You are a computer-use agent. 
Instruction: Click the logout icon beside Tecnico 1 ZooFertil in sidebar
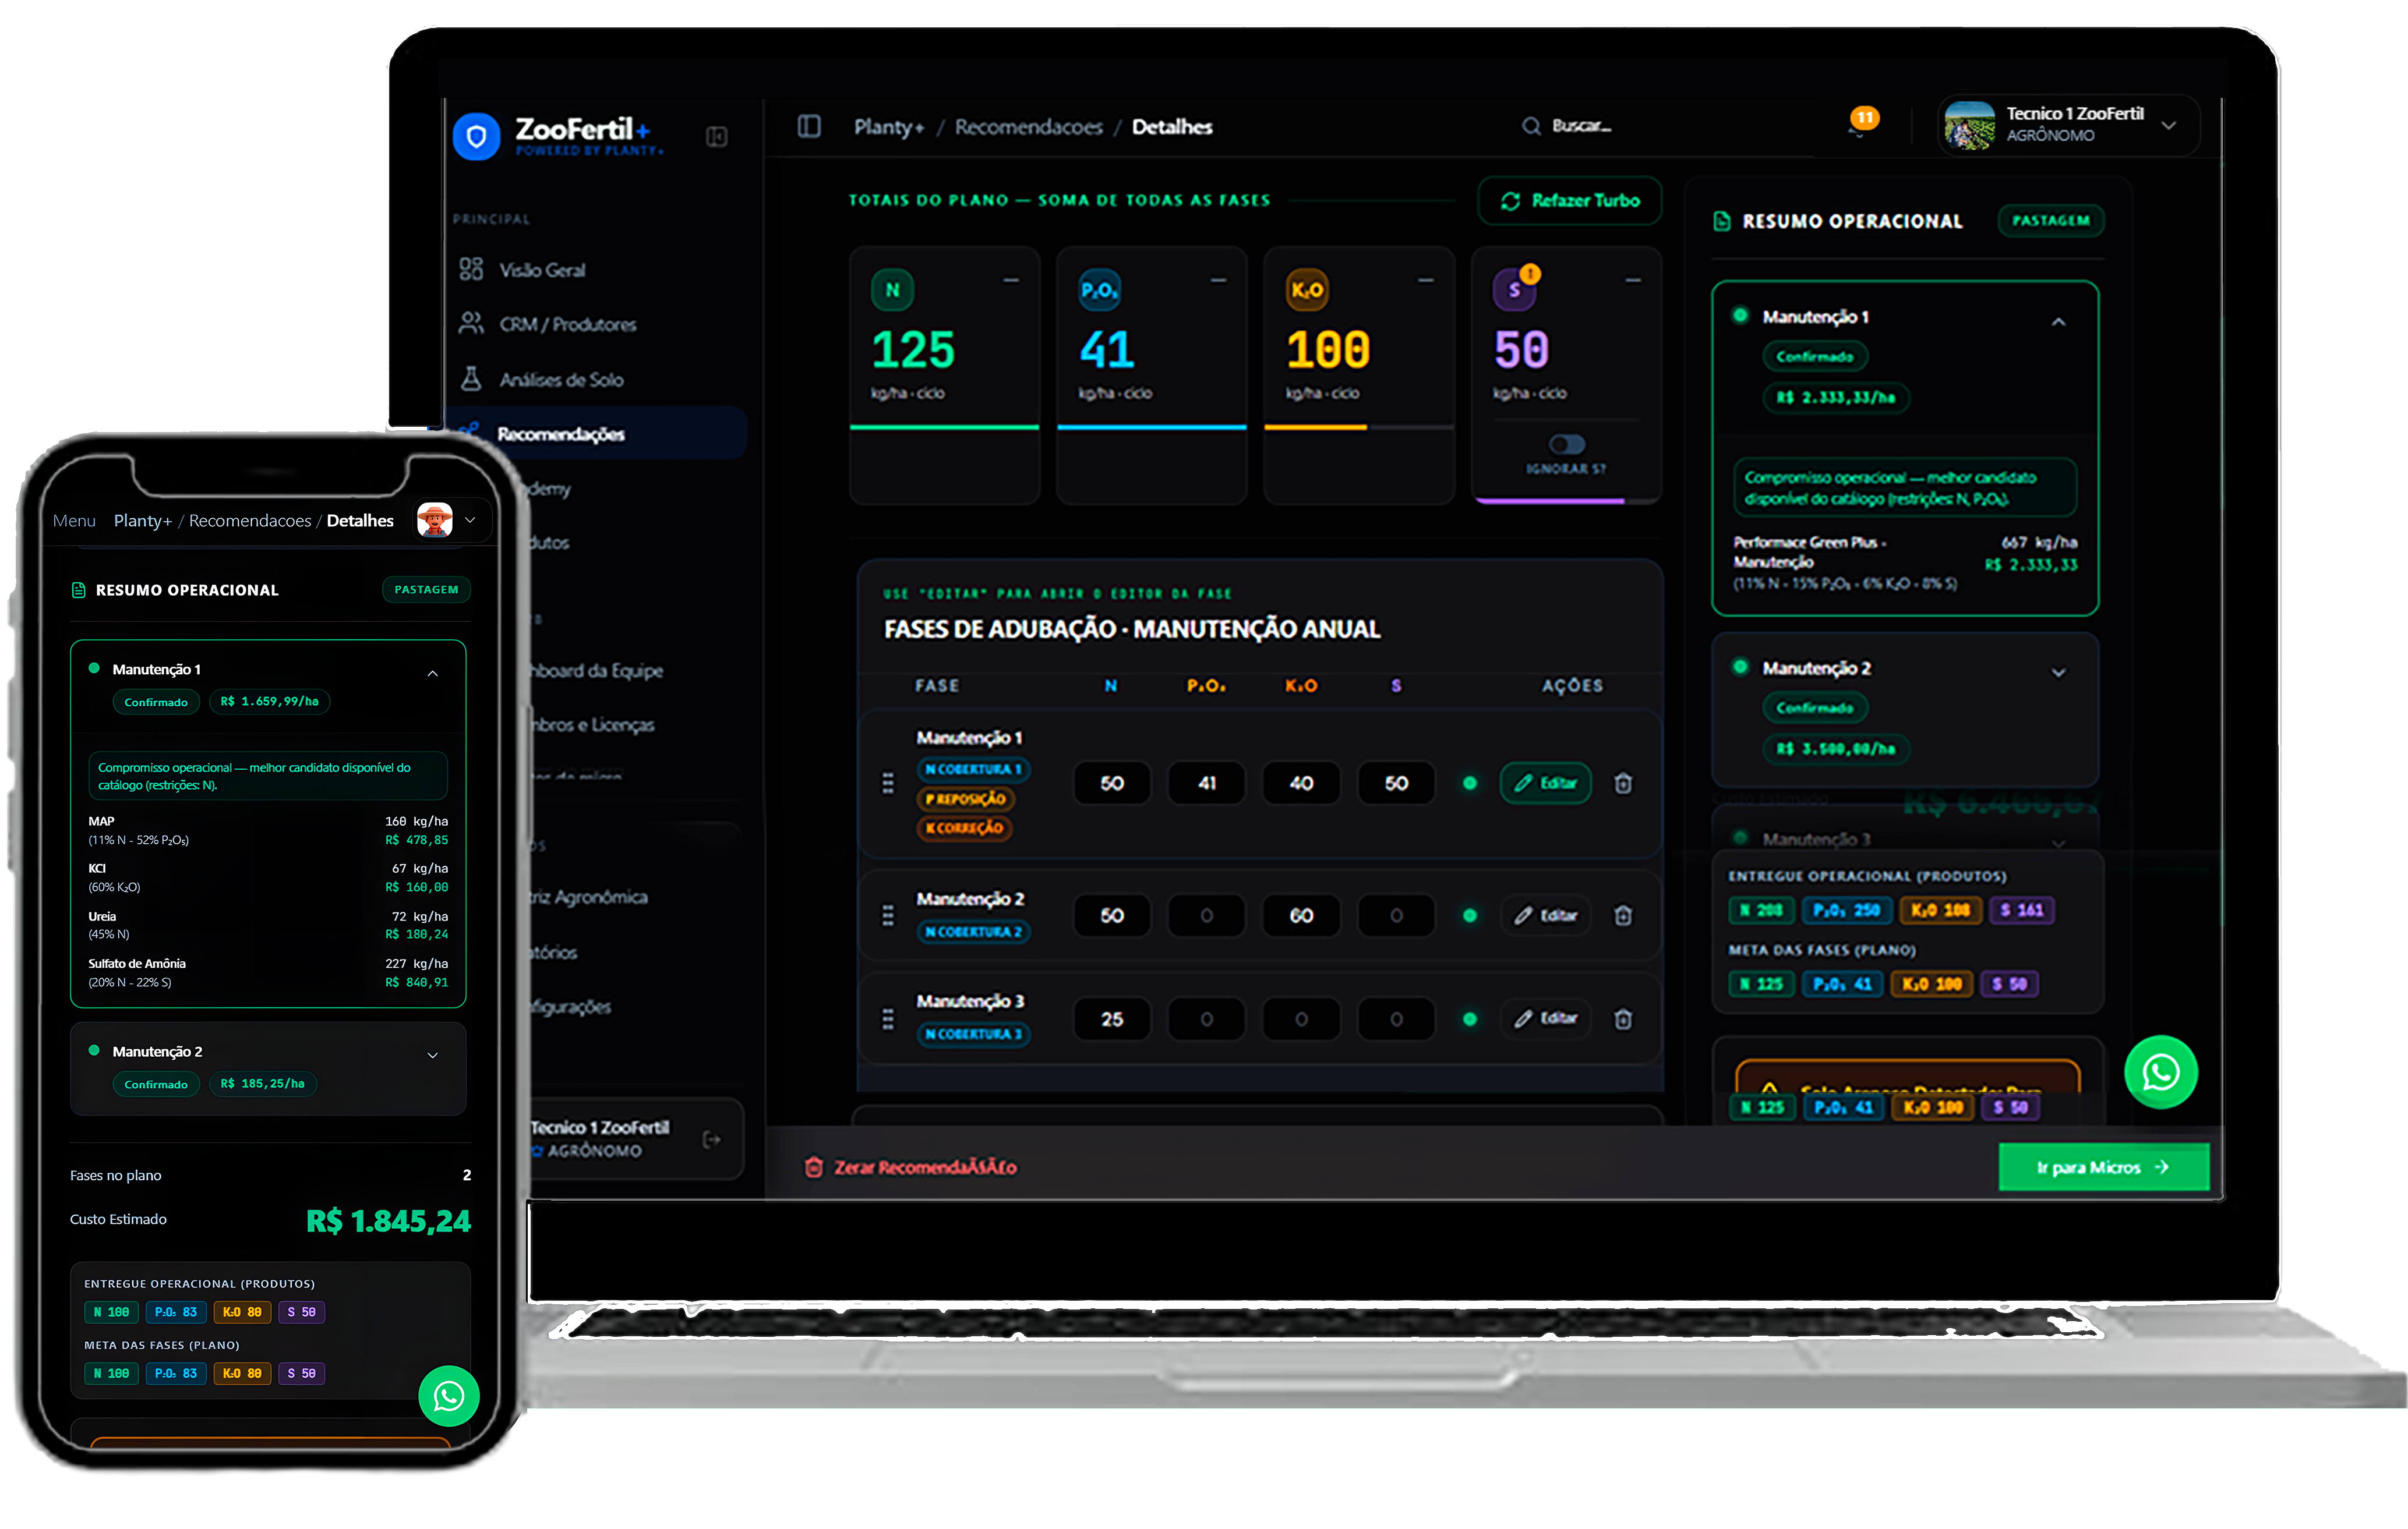[x=712, y=1139]
